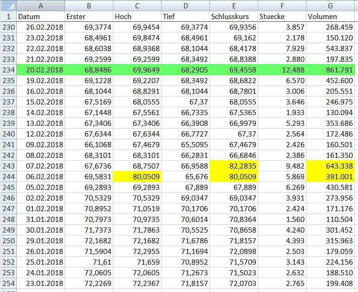Select green cell with value 12.488
Image resolution: width=358 pixels, height=292 pixels.
tap(282, 70)
